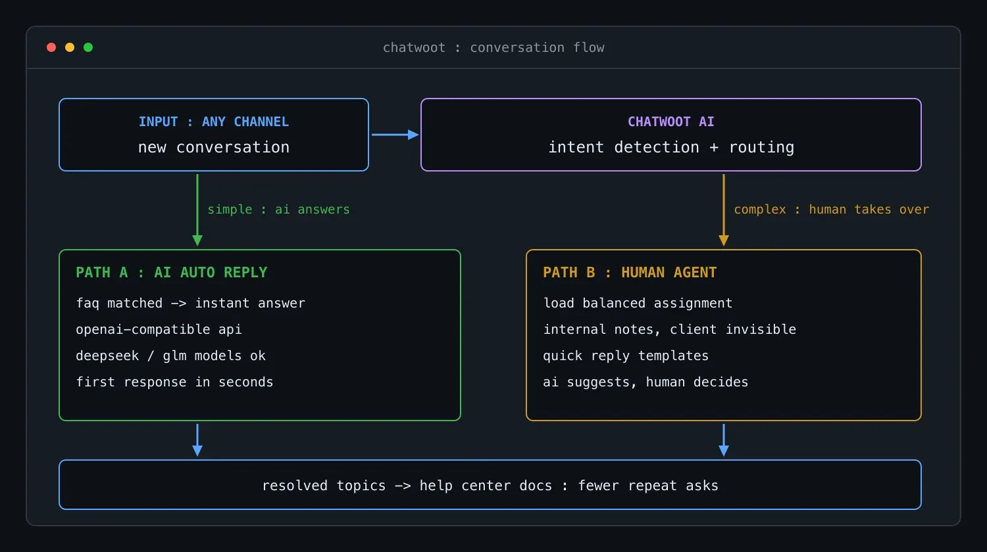Select the "quick reply templates" line
Viewport: 987px width, 552px height.
coord(626,356)
